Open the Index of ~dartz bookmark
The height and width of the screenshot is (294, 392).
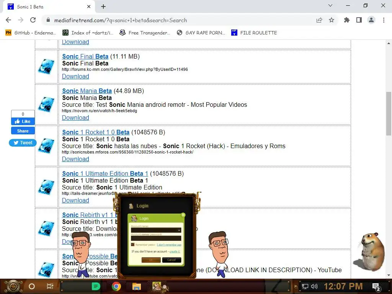pos(88,33)
